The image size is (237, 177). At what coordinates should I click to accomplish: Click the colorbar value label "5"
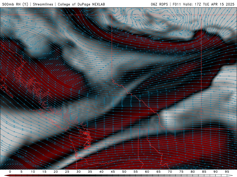pyautogui.click(x=21, y=172)
